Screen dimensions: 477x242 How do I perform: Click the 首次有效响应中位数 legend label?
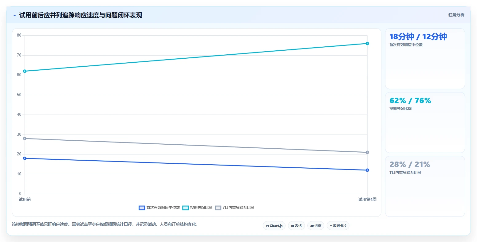click(x=163, y=208)
